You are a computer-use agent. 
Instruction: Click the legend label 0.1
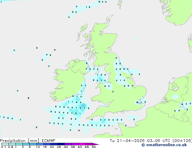3,147
